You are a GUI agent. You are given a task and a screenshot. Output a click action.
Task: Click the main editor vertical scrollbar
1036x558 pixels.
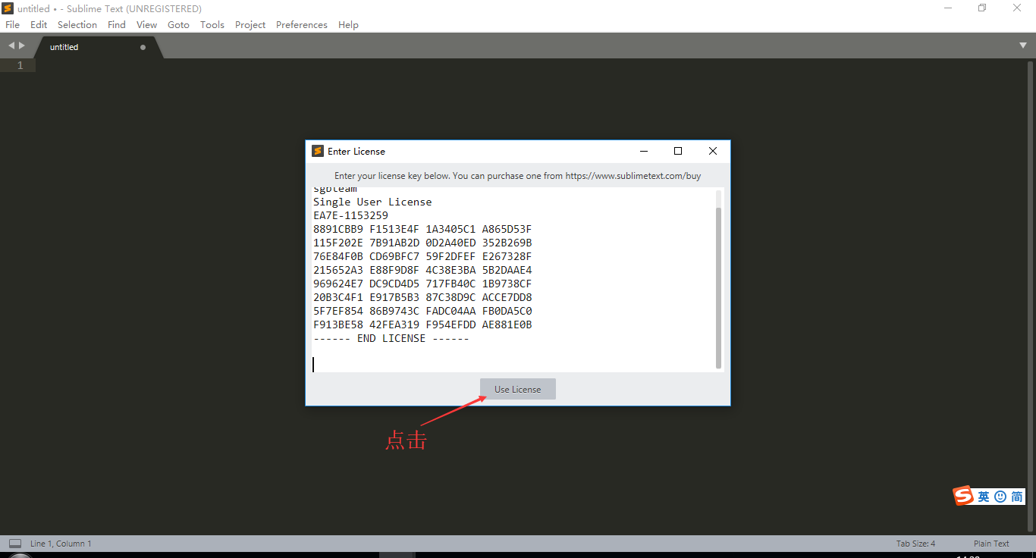click(x=1031, y=296)
